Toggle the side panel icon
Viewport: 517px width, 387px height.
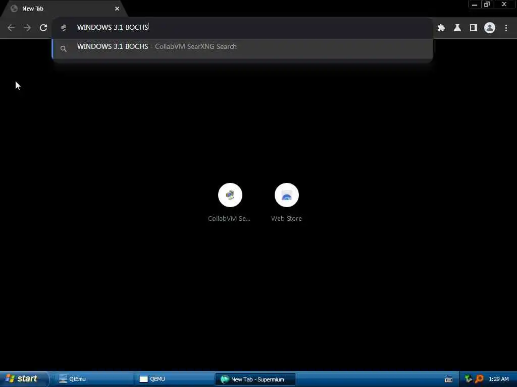tap(474, 28)
